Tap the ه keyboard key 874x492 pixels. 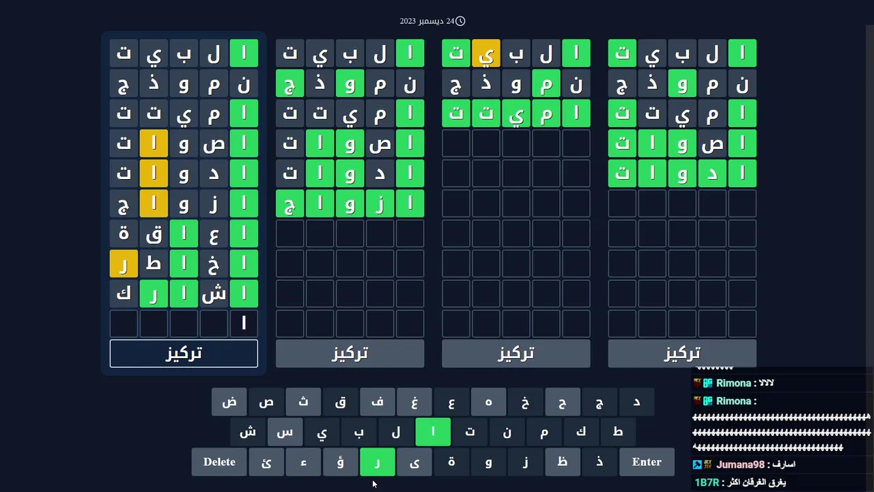click(x=488, y=402)
